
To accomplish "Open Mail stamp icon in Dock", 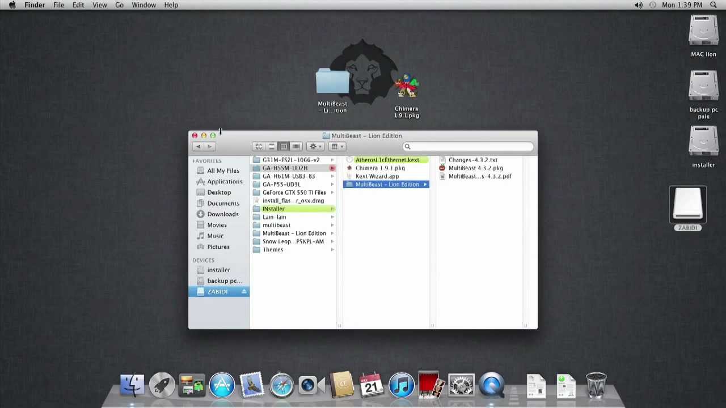I will coord(252,385).
